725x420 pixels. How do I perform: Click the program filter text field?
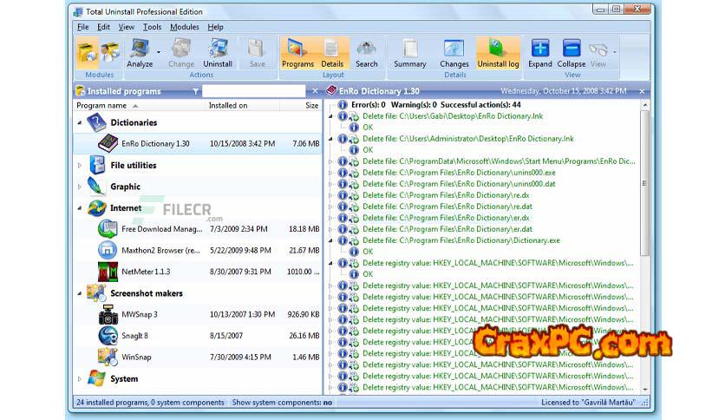click(253, 91)
